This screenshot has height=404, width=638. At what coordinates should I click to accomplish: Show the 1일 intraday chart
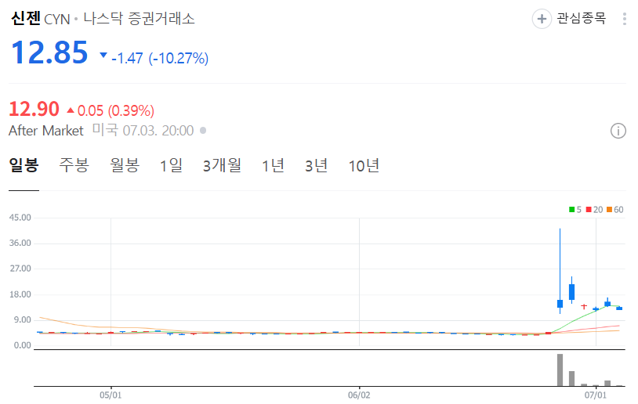172,165
